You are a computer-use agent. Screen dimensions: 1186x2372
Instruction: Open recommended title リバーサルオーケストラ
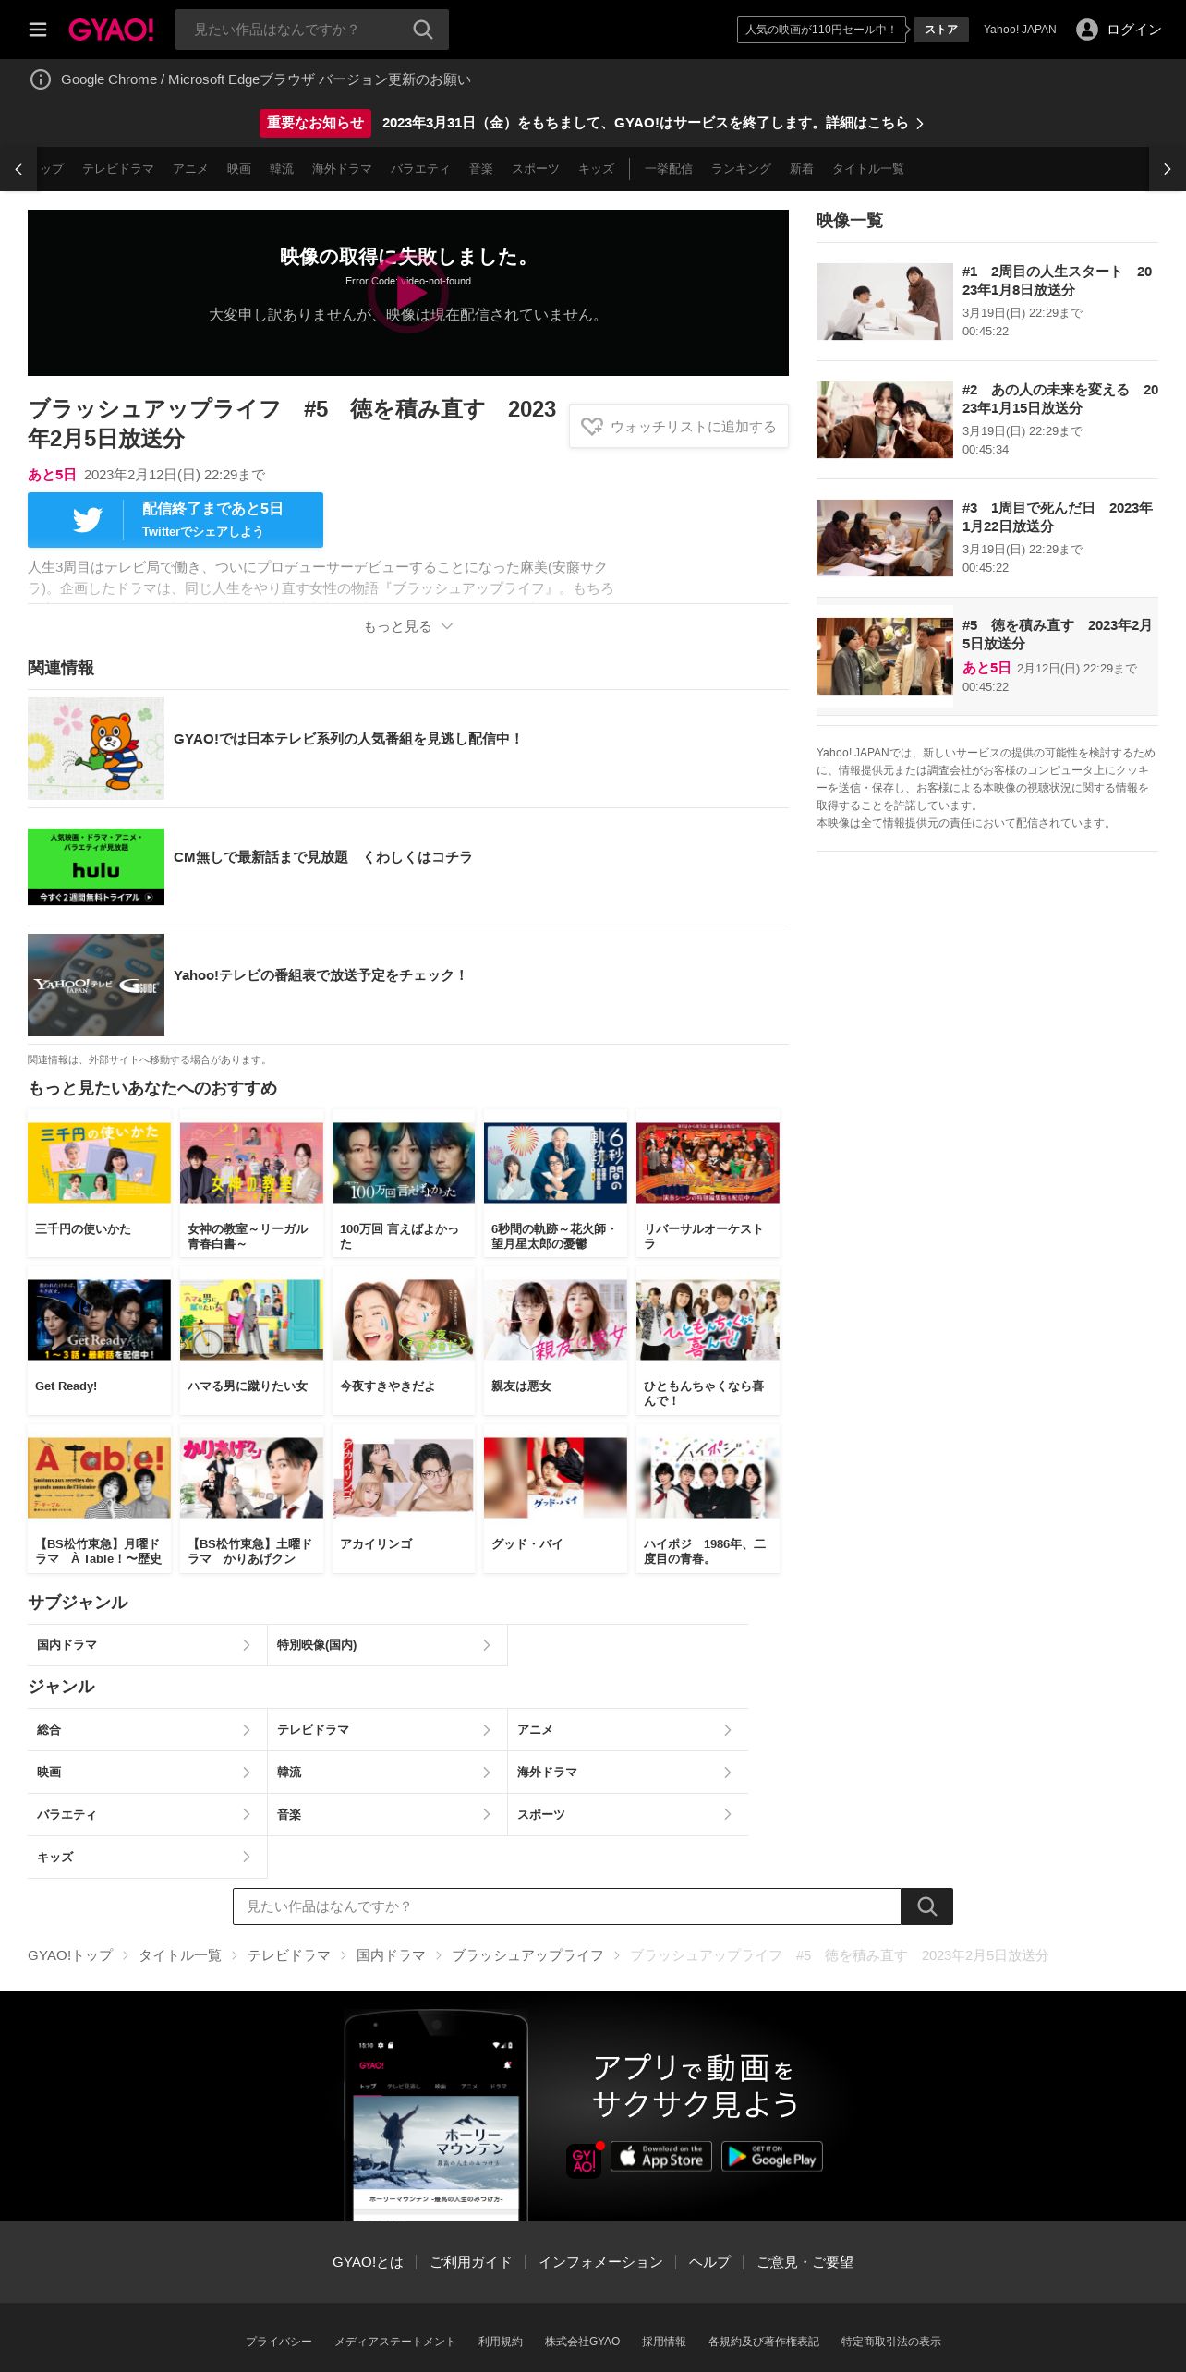click(x=708, y=1183)
